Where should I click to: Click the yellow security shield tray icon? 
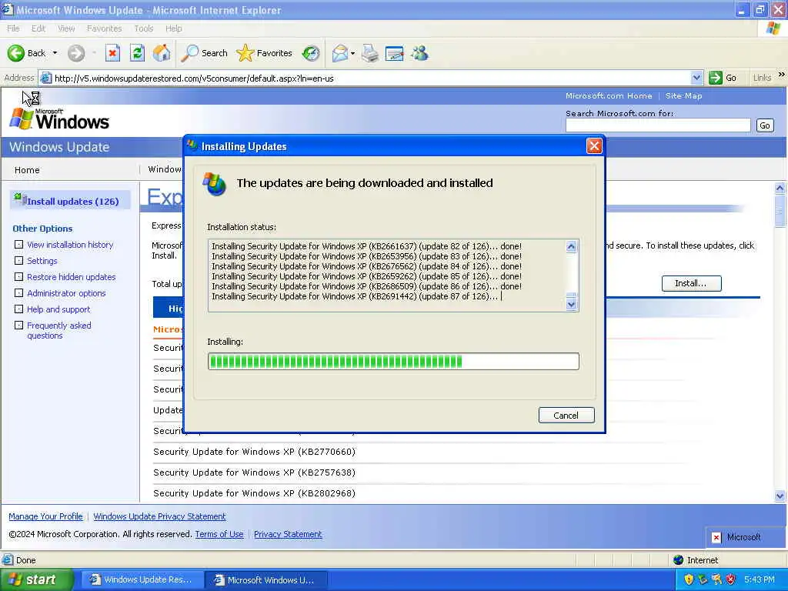coord(689,579)
